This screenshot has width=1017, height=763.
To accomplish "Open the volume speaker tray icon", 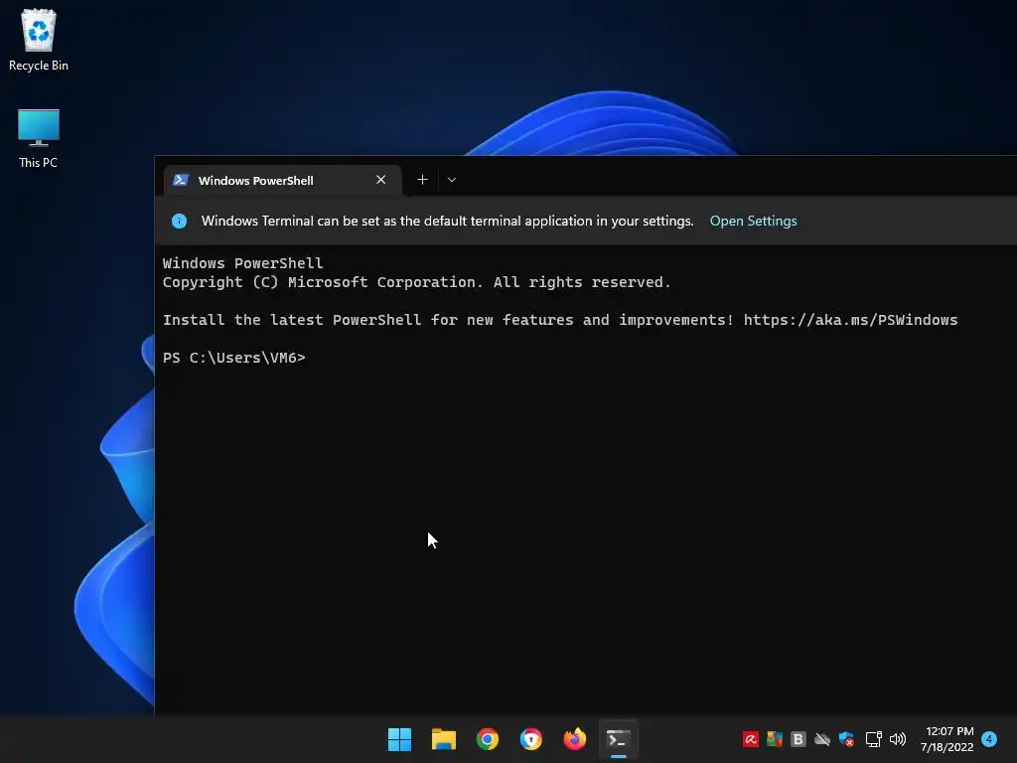I will click(x=898, y=739).
